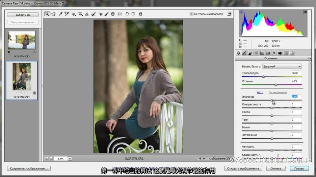Click the Света slider handle

click(272, 116)
